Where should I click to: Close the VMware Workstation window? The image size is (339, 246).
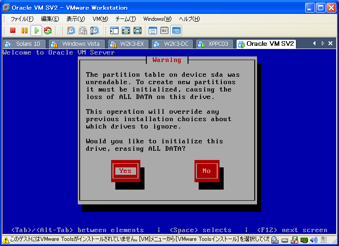(x=331, y=8)
